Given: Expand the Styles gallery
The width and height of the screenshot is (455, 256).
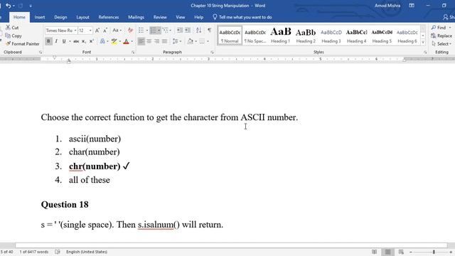Looking at the screenshot, I should (423, 43).
